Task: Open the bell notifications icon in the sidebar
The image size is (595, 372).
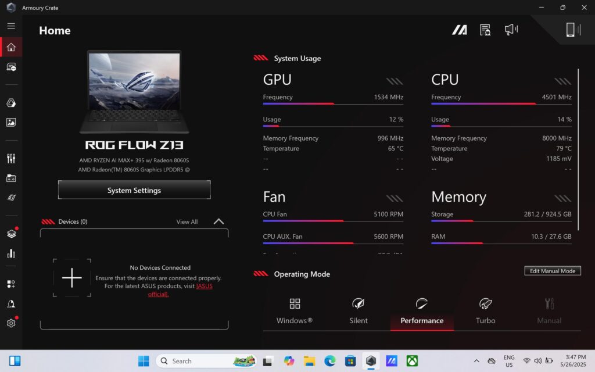Action: click(11, 304)
